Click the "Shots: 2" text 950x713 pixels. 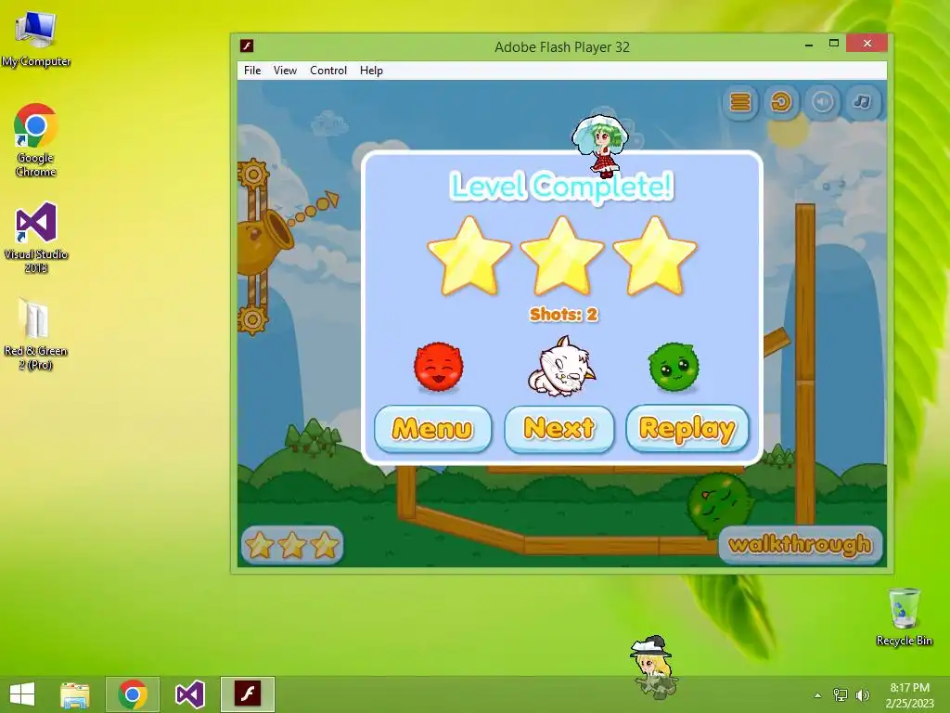click(563, 314)
